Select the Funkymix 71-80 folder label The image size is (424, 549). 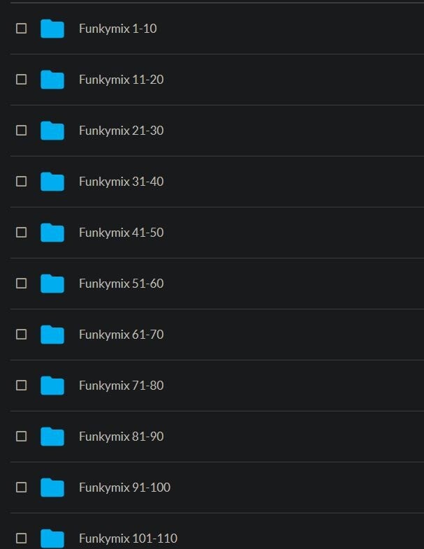coord(121,386)
